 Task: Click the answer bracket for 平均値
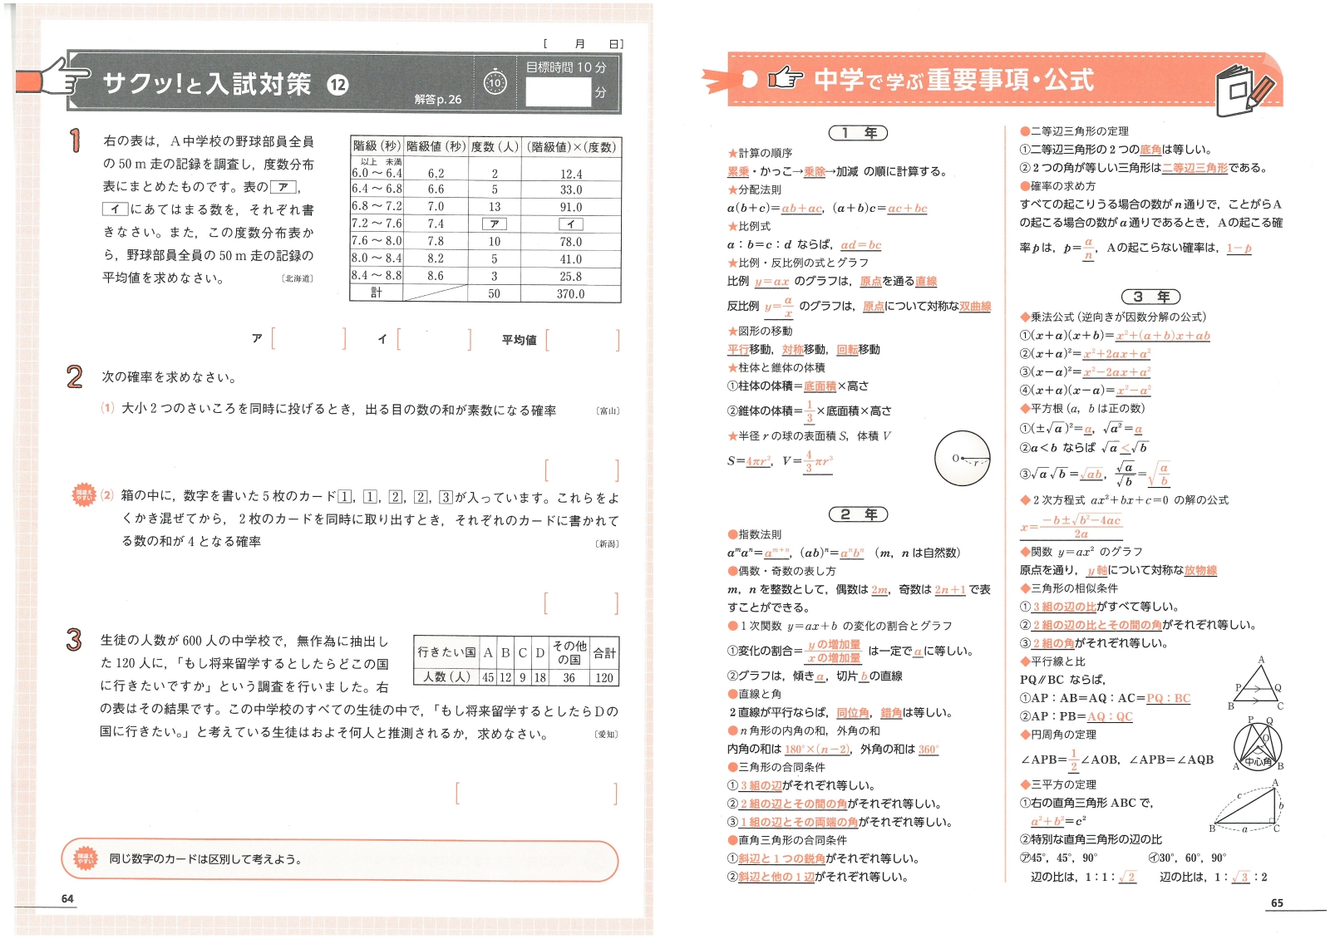[582, 340]
